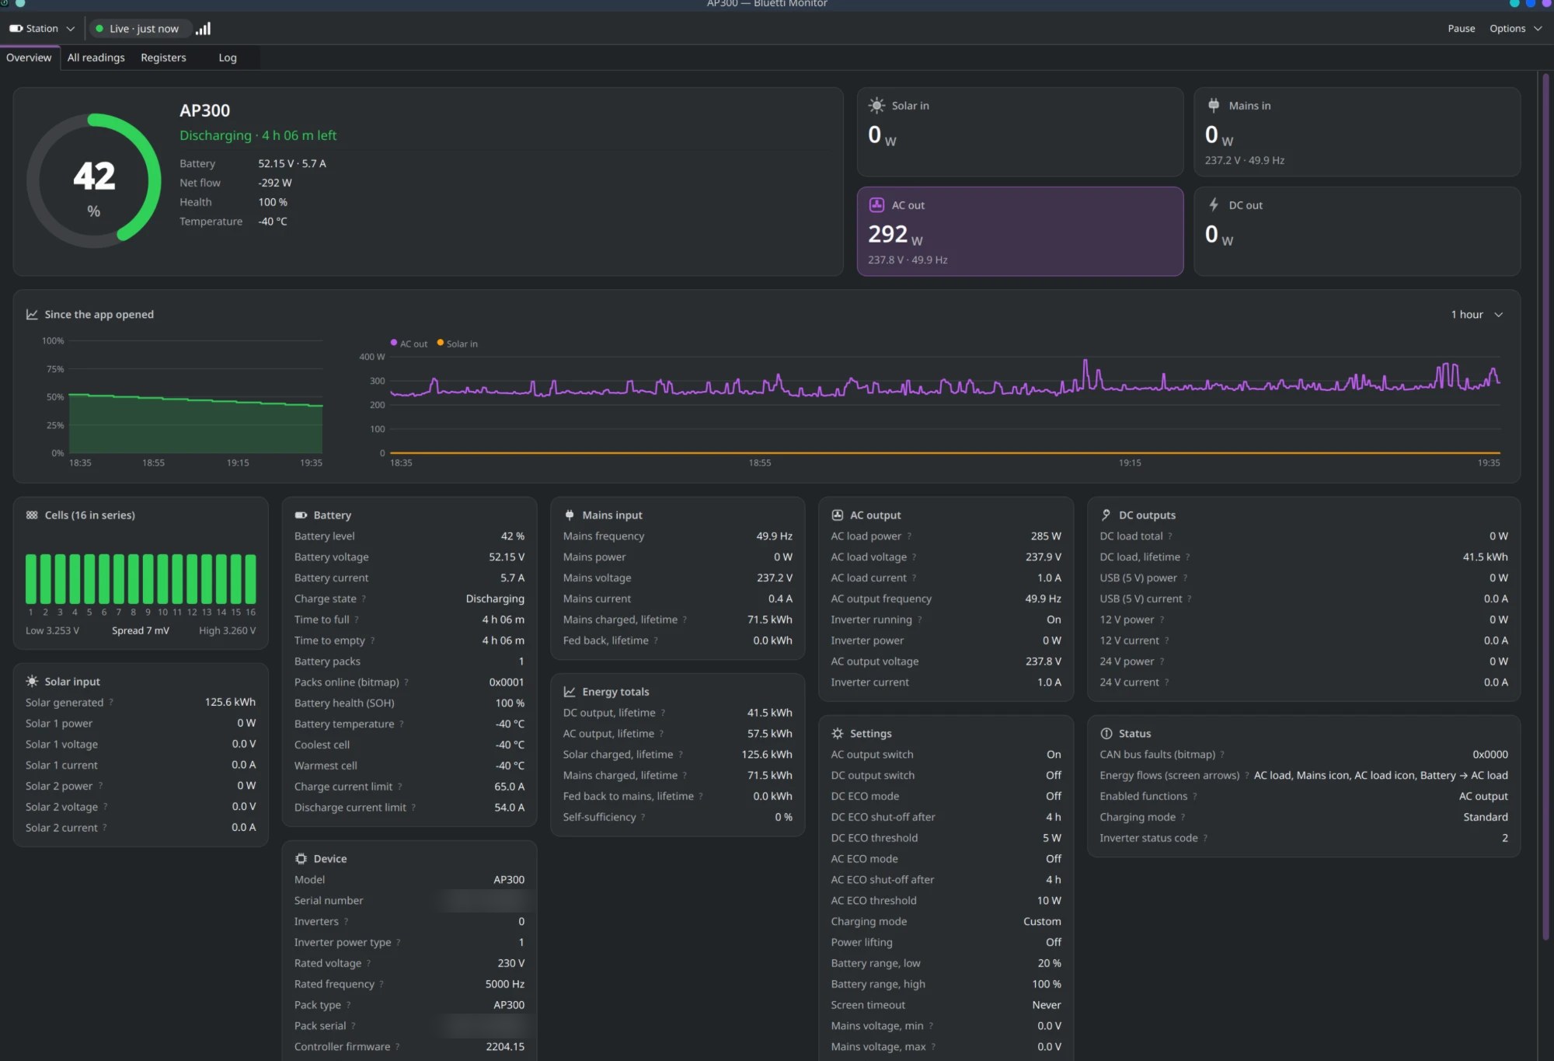Click the Settings gear icon
Viewport: 1554px width, 1061px height.
click(x=838, y=734)
